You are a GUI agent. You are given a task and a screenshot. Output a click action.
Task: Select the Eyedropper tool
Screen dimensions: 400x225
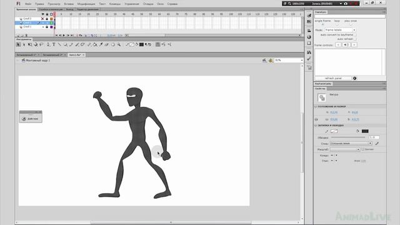pyautogui.click(x=101, y=44)
